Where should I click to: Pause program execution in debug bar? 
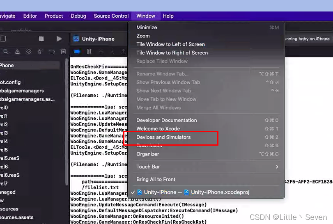(x=89, y=52)
